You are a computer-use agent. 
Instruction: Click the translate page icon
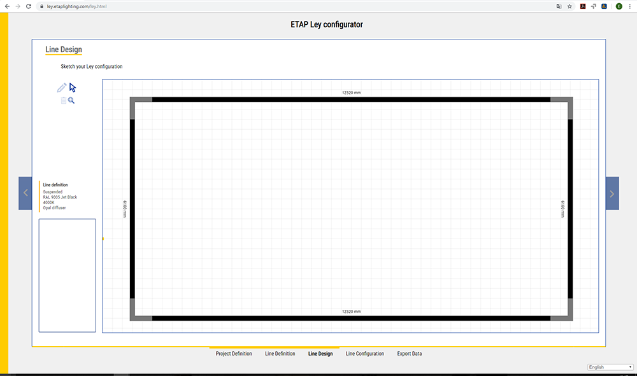coord(559,6)
